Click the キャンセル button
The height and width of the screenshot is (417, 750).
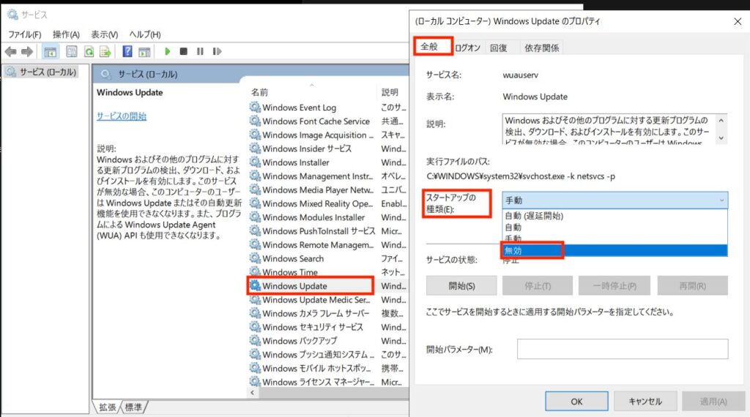tap(645, 401)
